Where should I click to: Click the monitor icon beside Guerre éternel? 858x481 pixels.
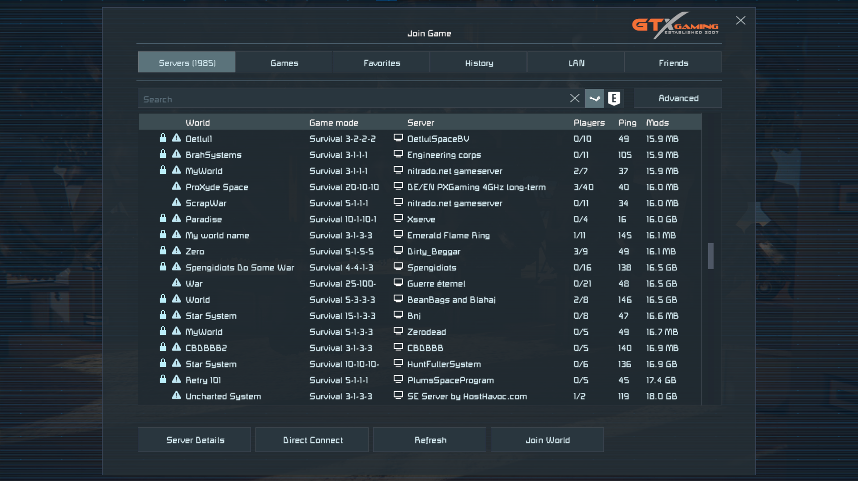tap(398, 283)
